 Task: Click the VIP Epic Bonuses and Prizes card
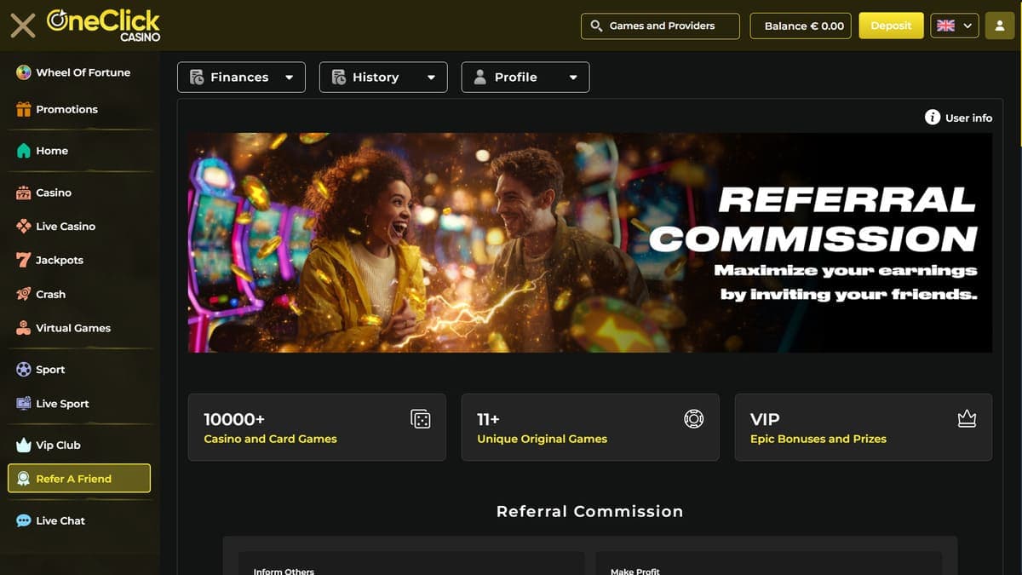(x=864, y=428)
